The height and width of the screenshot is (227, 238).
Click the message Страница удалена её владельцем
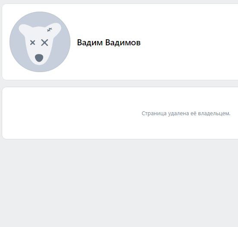coord(186,113)
